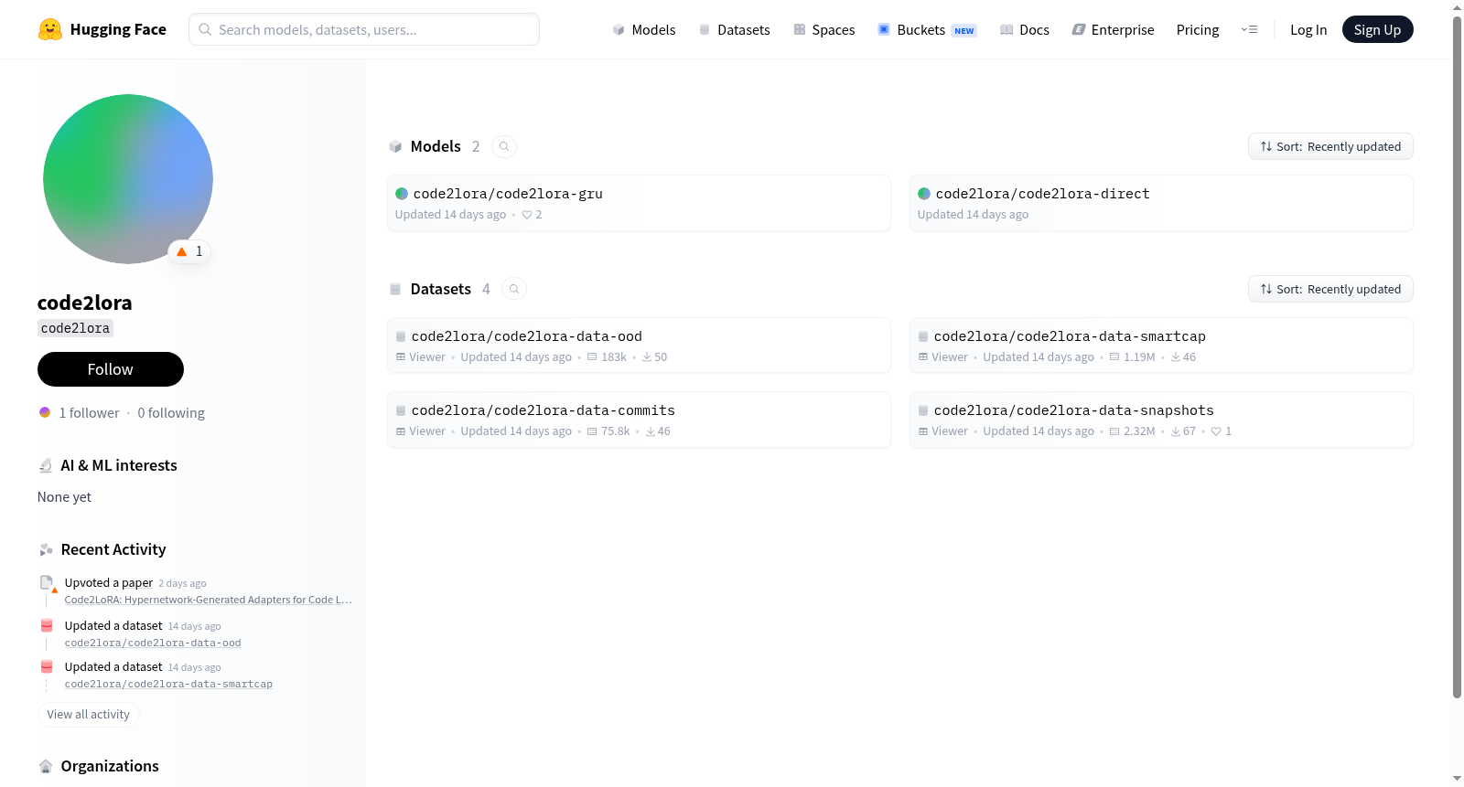Click the Recent Activity heading icon
The height and width of the screenshot is (787, 1464).
(46, 549)
